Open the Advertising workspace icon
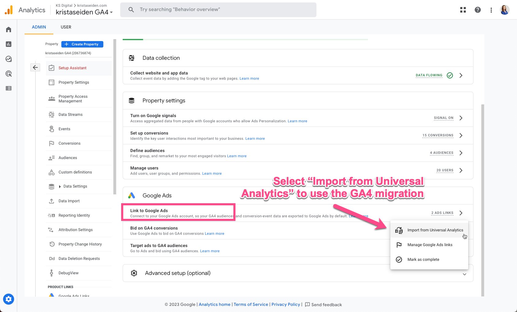Viewport: 517px width, 312px height. tap(8, 74)
